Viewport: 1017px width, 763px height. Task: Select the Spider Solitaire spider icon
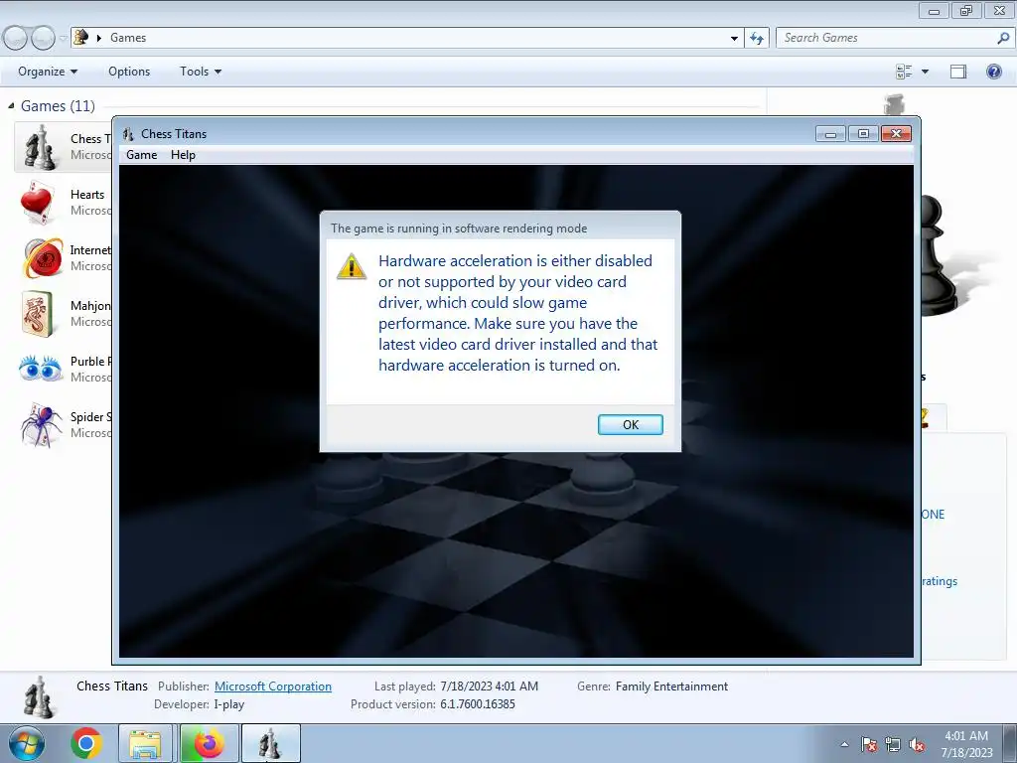(40, 425)
